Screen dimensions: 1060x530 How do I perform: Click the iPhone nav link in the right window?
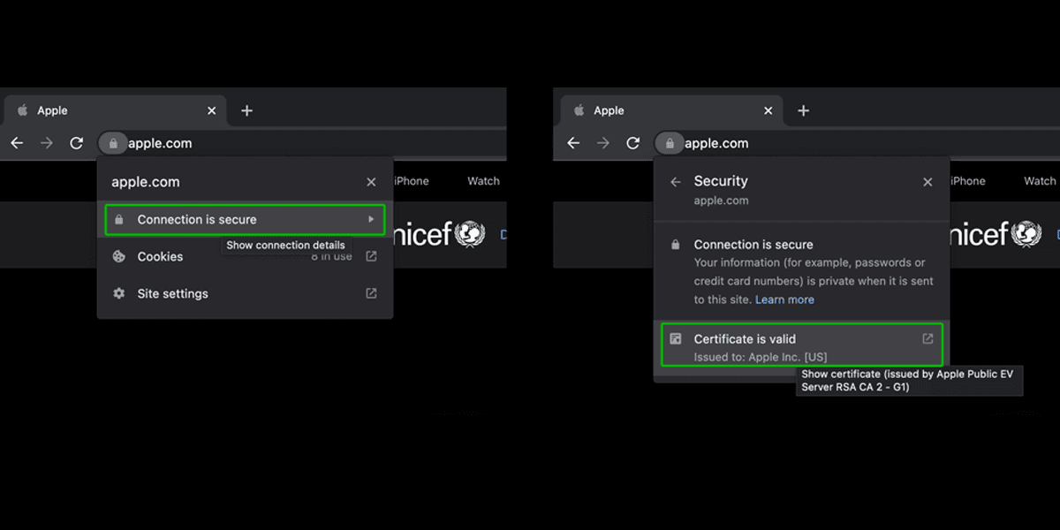(x=967, y=181)
